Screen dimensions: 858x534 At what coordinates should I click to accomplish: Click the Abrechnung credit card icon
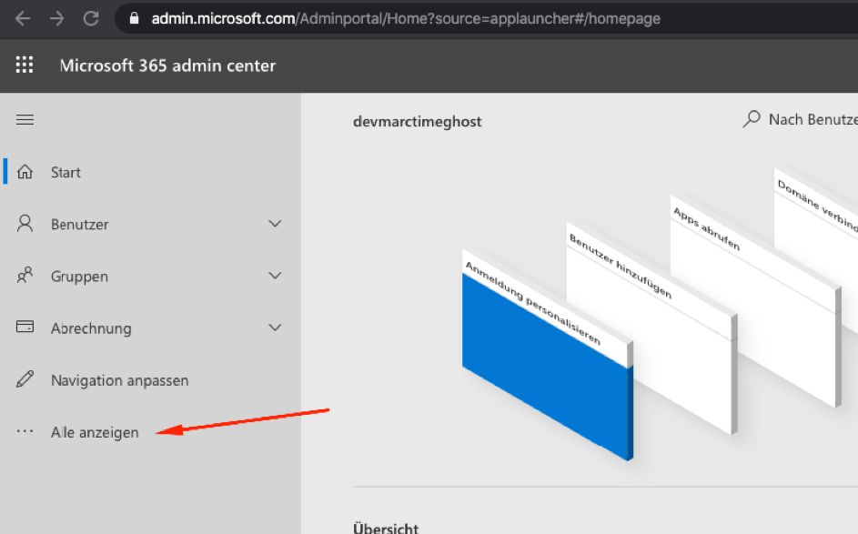[x=25, y=327]
